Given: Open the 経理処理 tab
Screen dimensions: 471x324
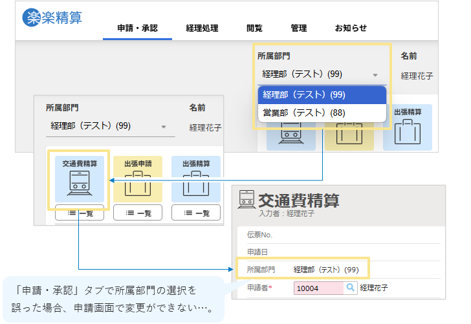Looking at the screenshot, I should click(202, 28).
